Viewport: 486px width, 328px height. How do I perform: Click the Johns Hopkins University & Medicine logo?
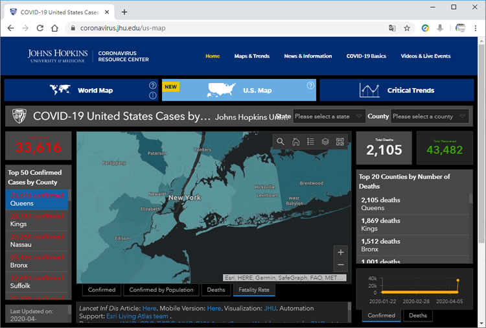pos(57,56)
